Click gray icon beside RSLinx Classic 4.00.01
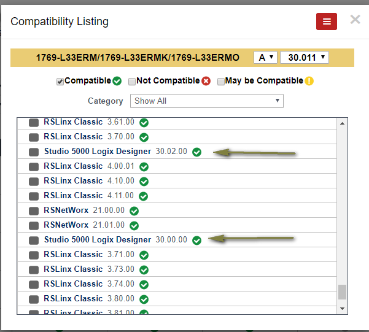The width and height of the screenshot is (369, 332). click(34, 167)
